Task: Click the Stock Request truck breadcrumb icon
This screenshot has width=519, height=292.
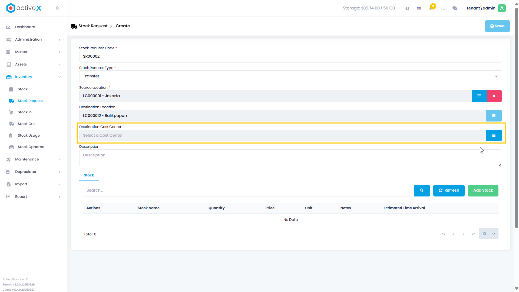Action: click(74, 26)
